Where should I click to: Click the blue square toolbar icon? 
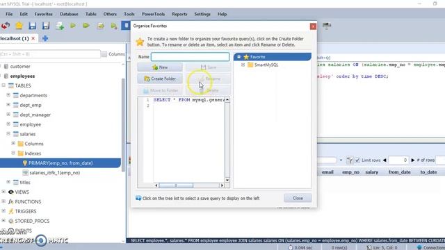coord(126,26)
